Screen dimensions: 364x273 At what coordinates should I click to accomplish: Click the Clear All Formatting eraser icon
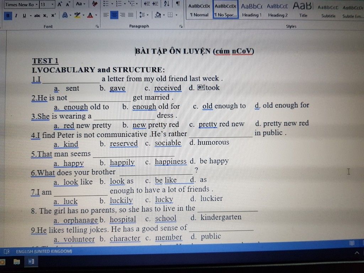coord(95,4)
